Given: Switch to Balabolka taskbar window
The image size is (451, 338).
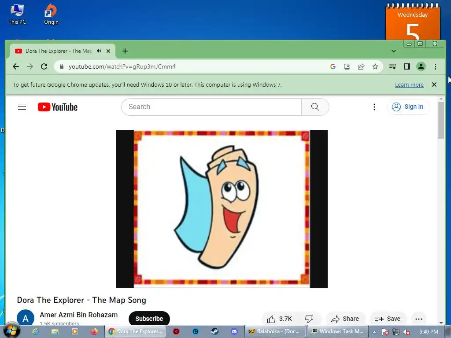Looking at the screenshot, I should tap(275, 331).
